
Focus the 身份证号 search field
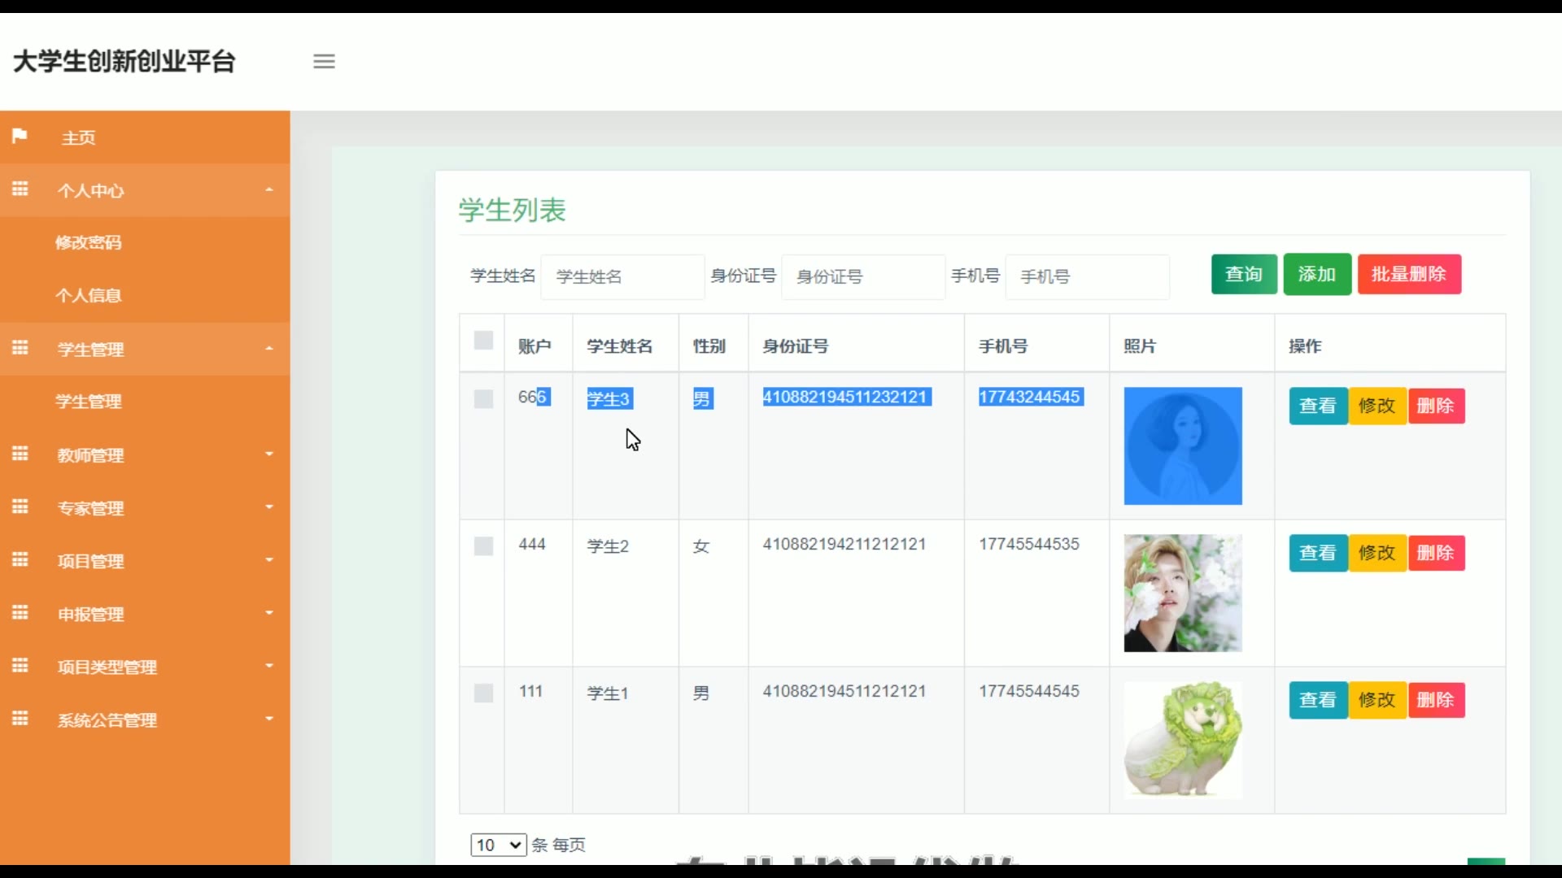coord(862,276)
